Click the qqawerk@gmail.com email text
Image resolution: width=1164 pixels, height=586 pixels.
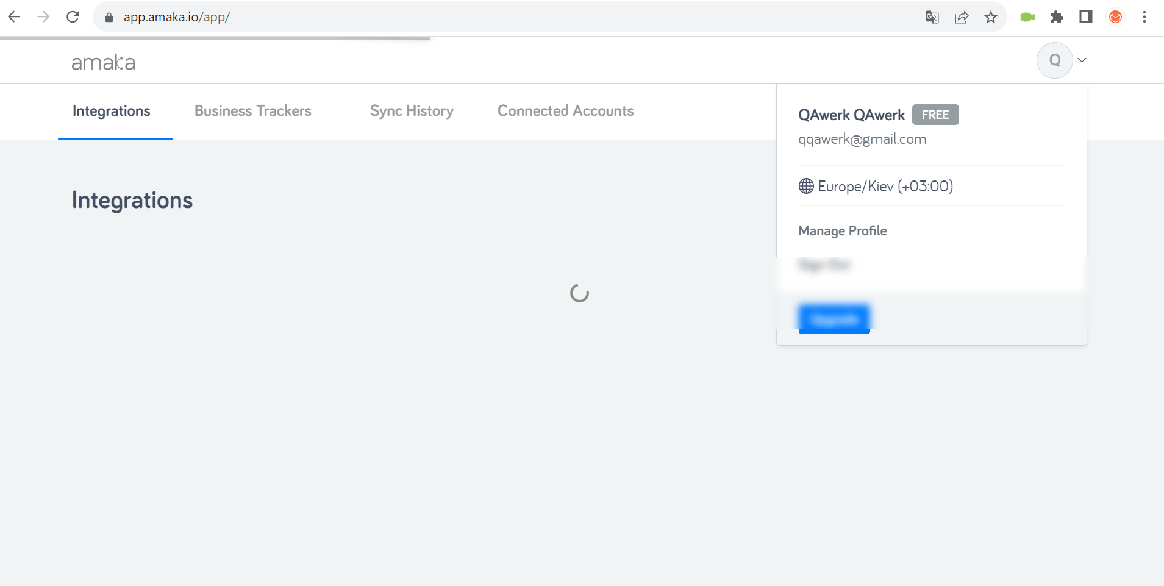click(862, 140)
